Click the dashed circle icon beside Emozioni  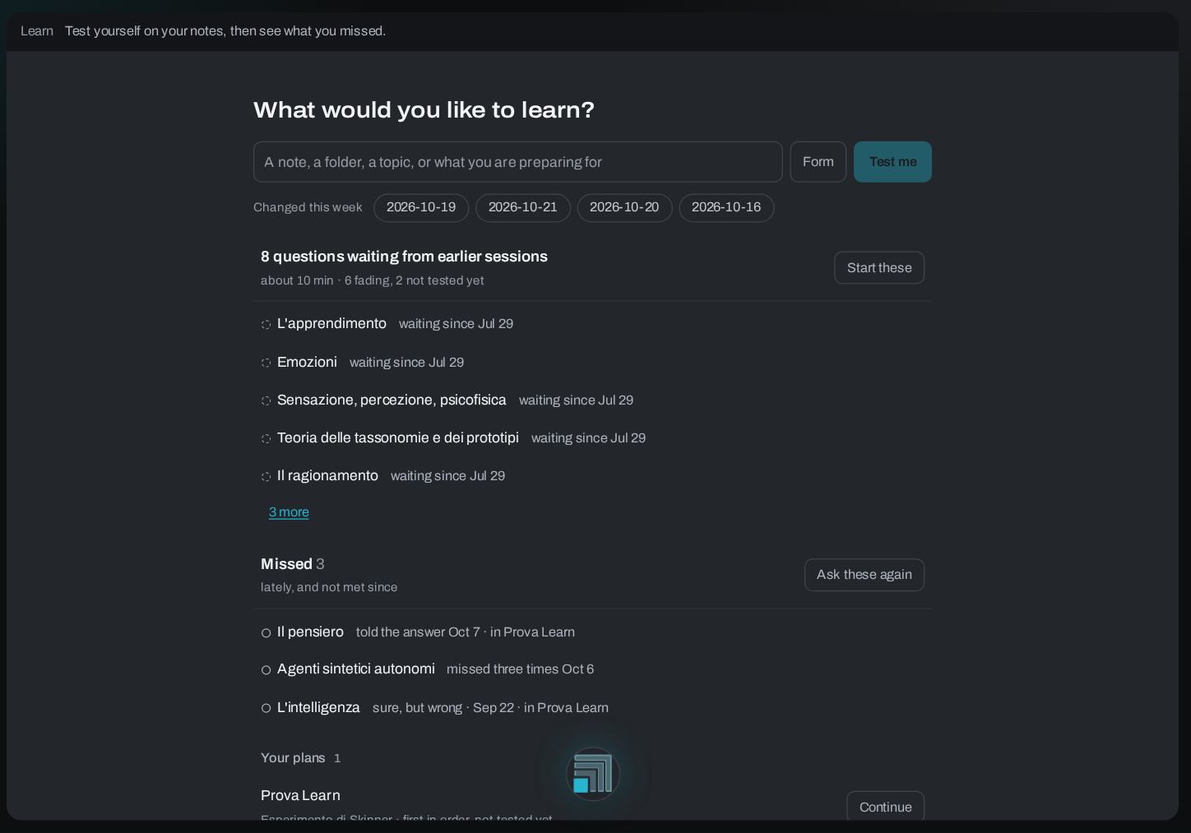pos(266,363)
